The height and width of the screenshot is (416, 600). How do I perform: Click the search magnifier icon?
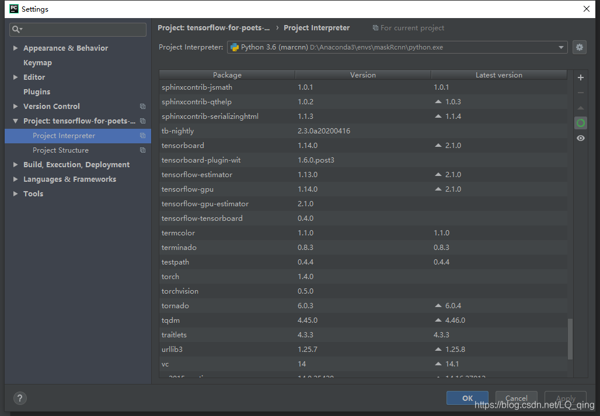pyautogui.click(x=15, y=29)
